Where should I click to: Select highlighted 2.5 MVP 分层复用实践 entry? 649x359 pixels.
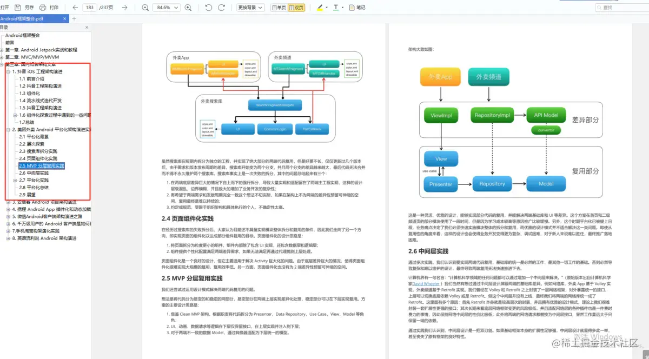[42, 165]
